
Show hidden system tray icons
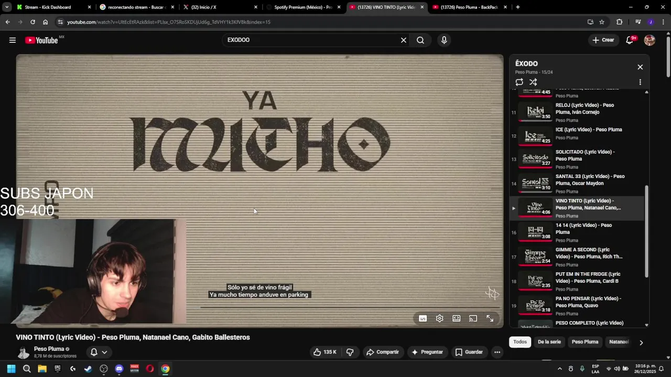point(559,369)
